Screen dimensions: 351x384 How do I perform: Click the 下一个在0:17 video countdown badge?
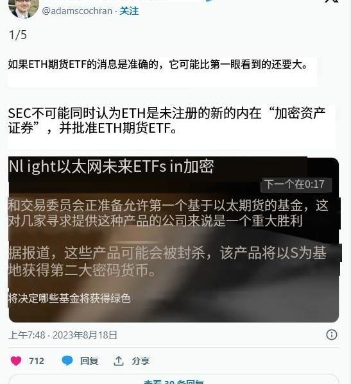pyautogui.click(x=296, y=184)
